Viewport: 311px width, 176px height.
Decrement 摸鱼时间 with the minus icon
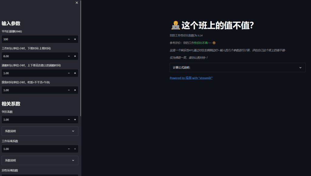pos(69,90)
